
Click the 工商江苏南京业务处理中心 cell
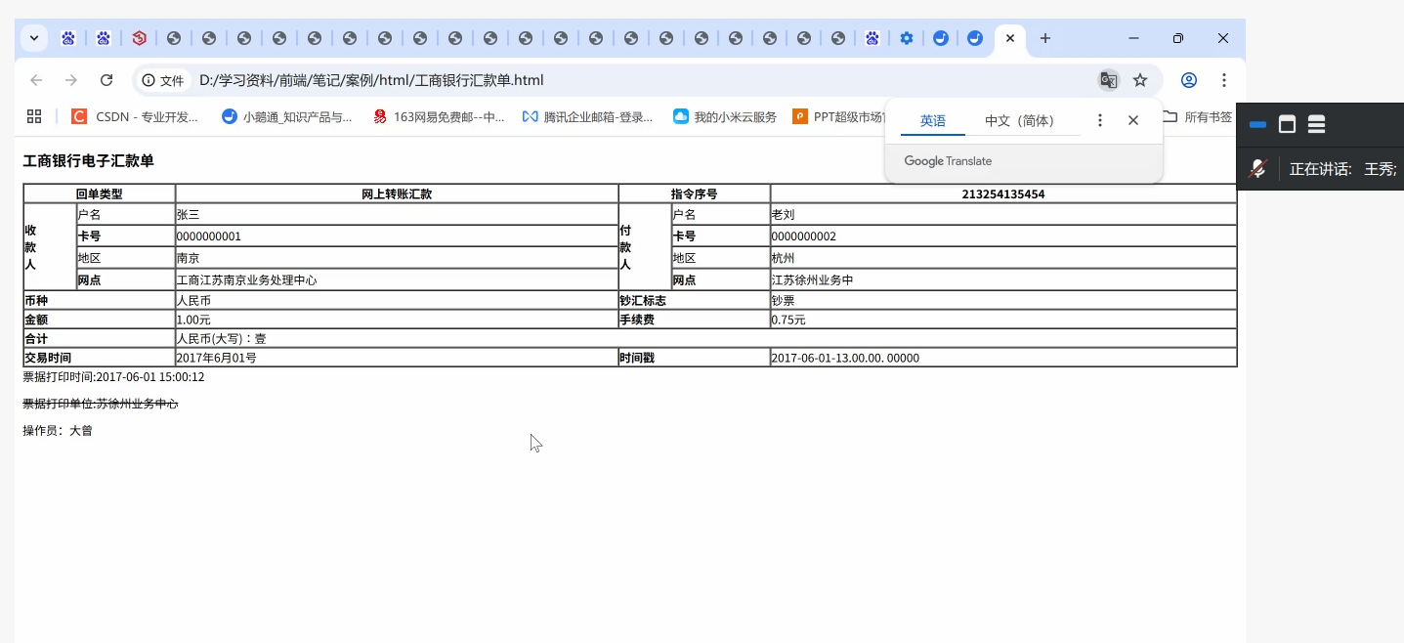tap(397, 279)
